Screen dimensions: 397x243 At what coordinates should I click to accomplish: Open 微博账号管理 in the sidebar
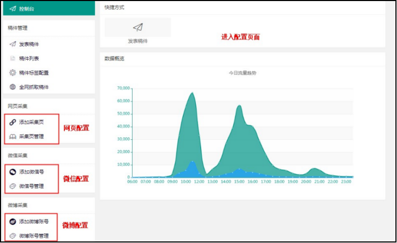tap(34, 236)
